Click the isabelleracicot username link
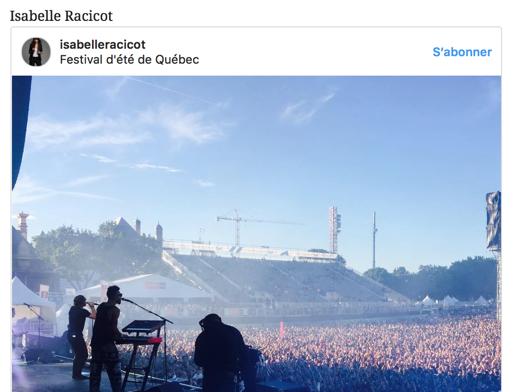This screenshot has height=392, width=511. click(103, 45)
